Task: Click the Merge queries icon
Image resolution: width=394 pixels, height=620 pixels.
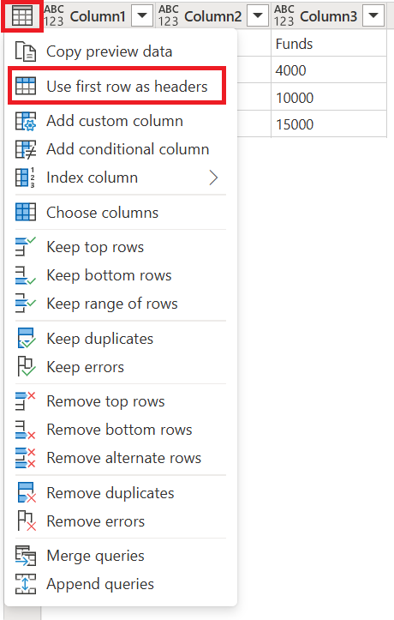Action: (x=26, y=556)
